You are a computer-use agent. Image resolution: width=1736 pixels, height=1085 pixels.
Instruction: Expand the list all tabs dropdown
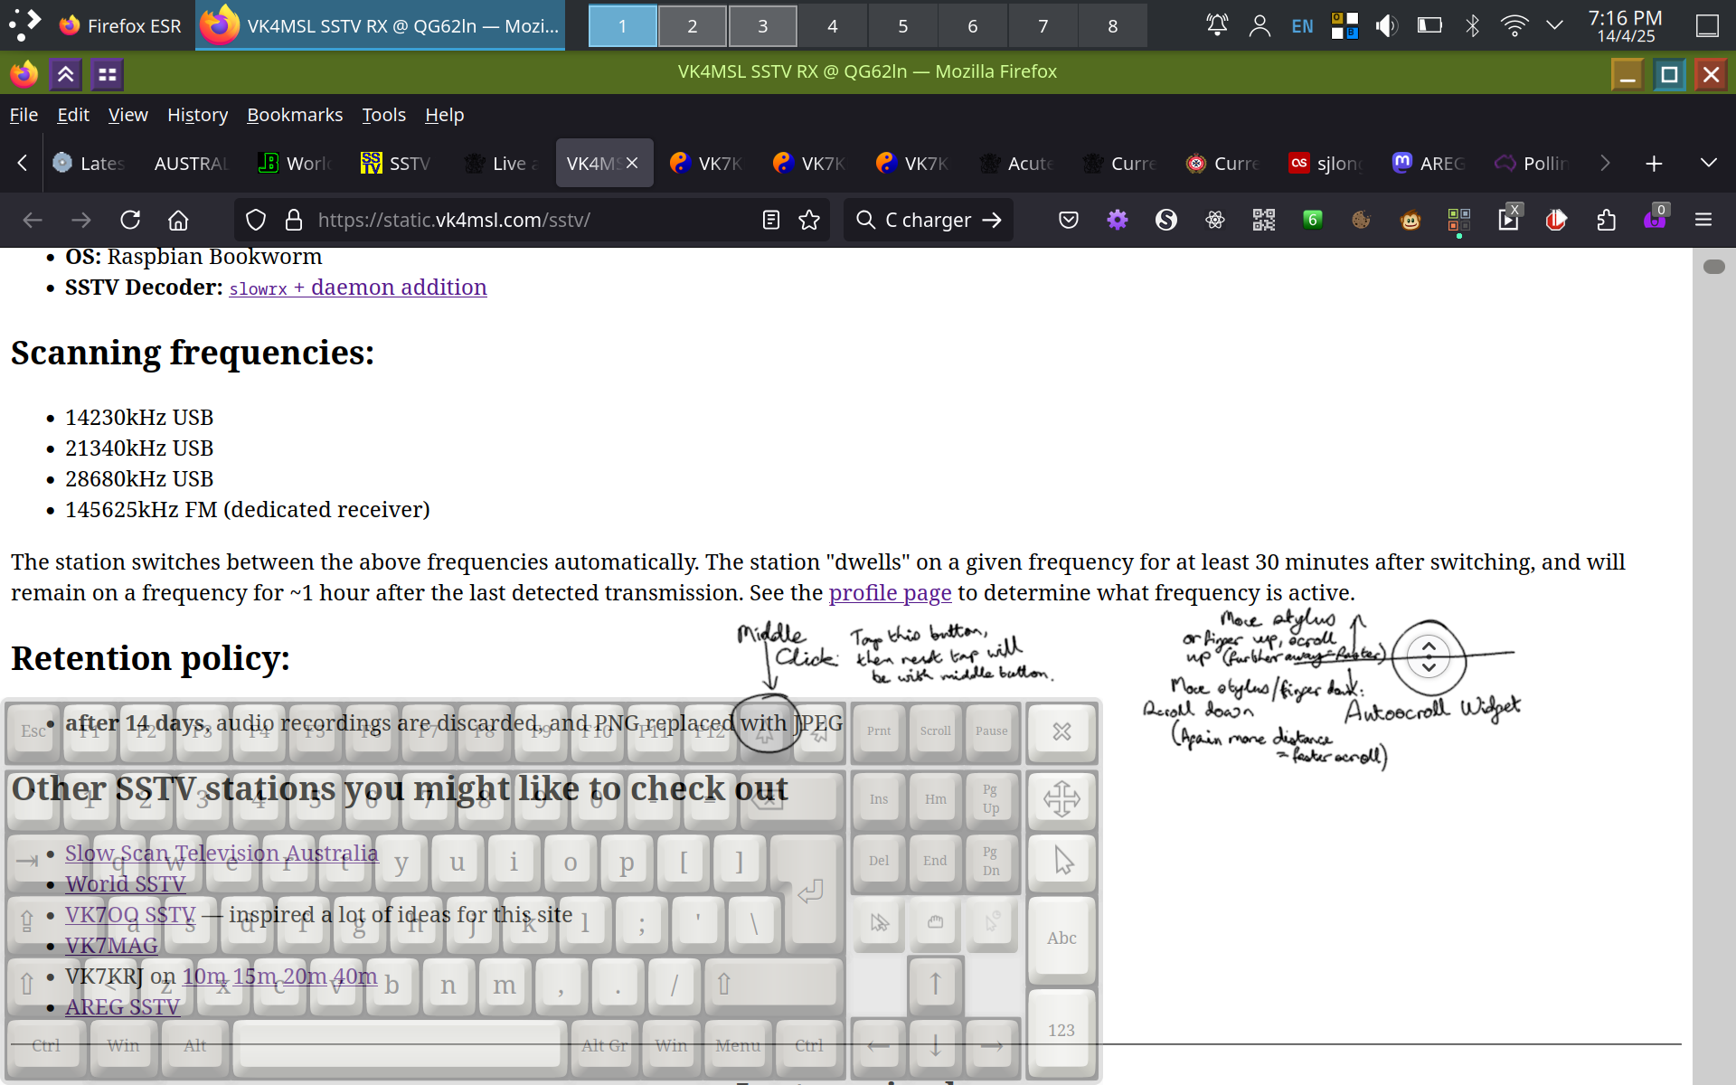click(1708, 163)
